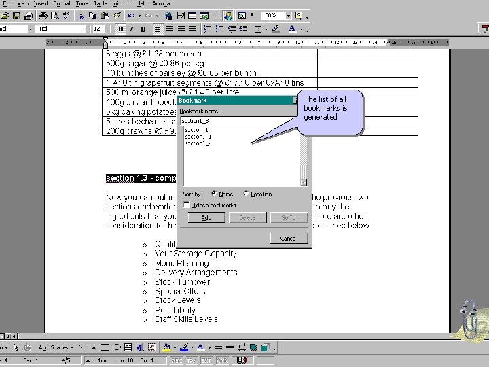Open Fill Color dropdown arrow in drawing toolbar
Image resolution: width=489 pixels, height=367 pixels.
click(175, 347)
